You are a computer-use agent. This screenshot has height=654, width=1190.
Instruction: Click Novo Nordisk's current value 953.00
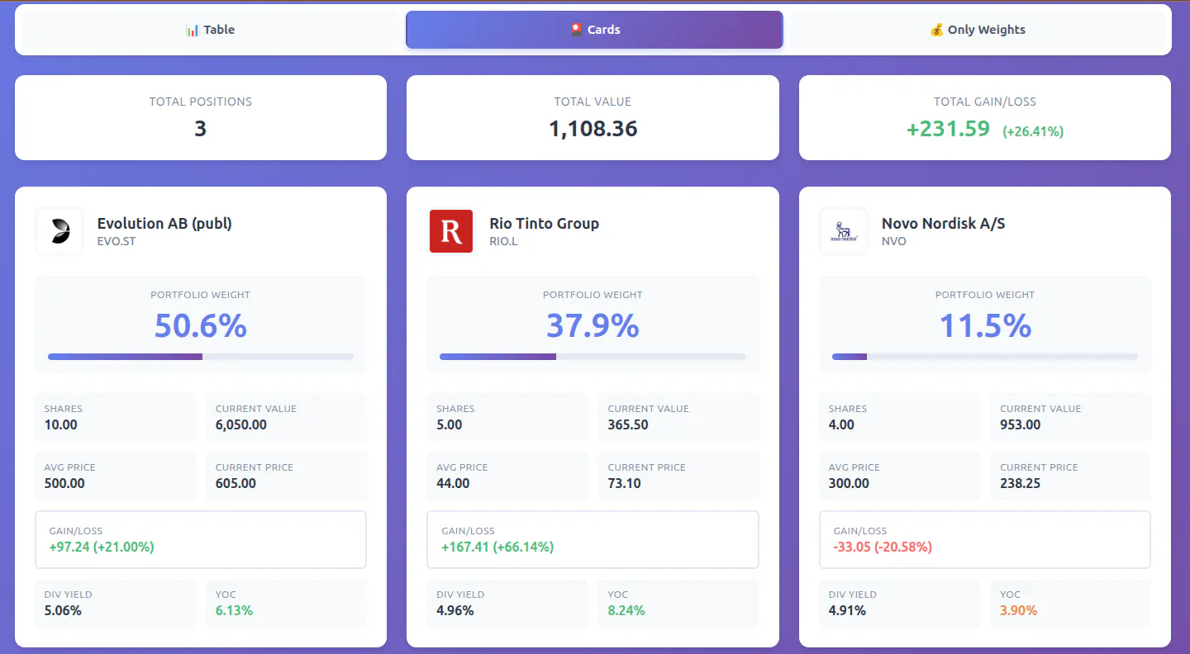pos(1021,424)
